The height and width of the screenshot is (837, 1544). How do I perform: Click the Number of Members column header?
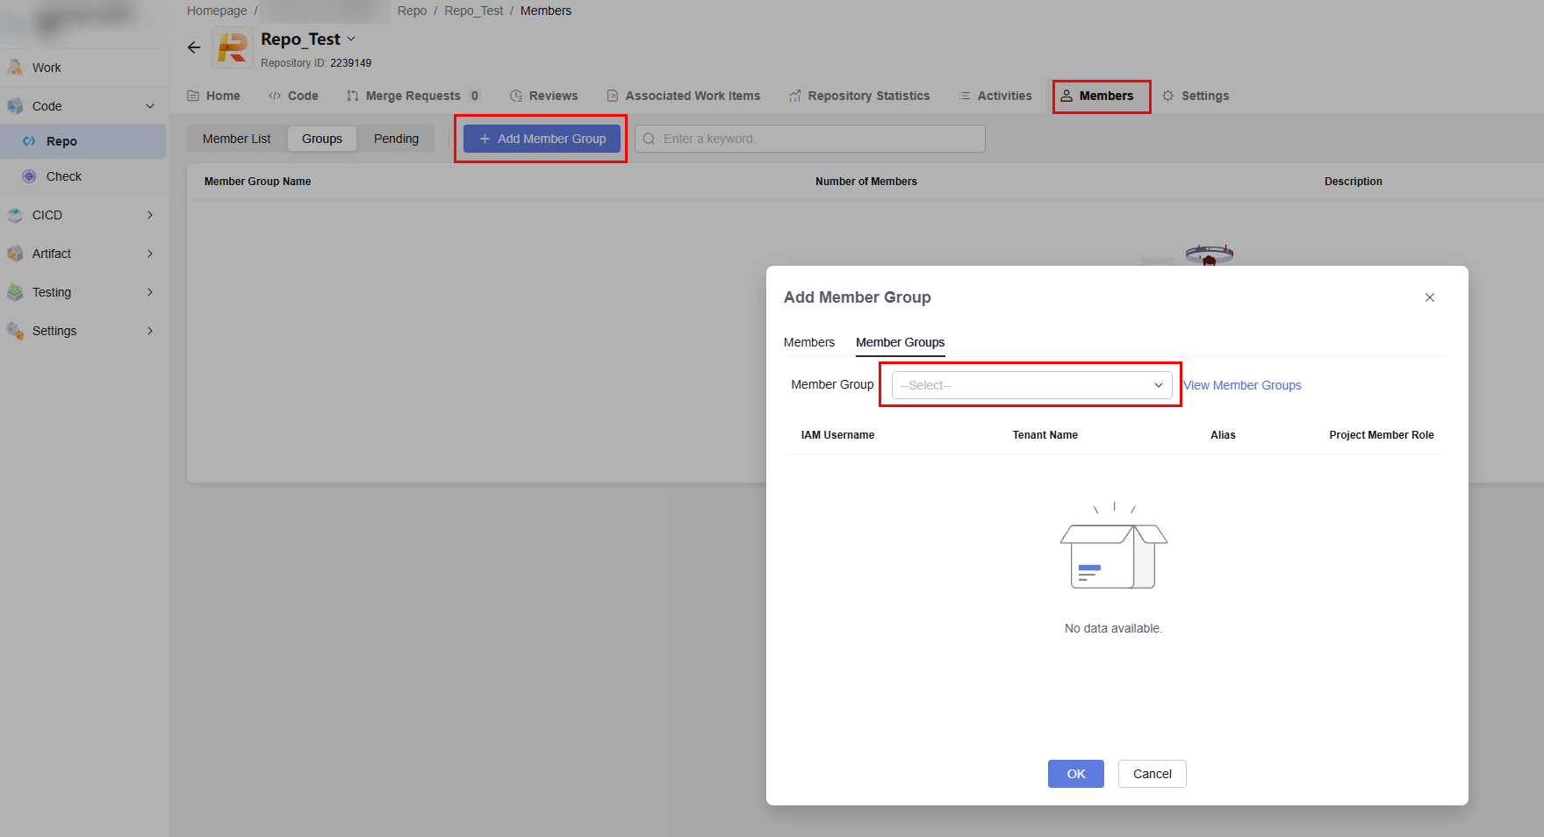click(x=866, y=182)
